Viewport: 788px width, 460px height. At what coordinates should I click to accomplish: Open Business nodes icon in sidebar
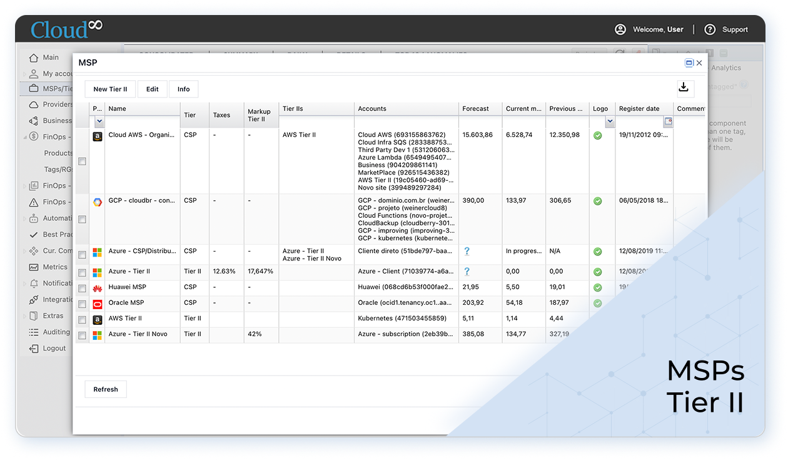tap(34, 121)
